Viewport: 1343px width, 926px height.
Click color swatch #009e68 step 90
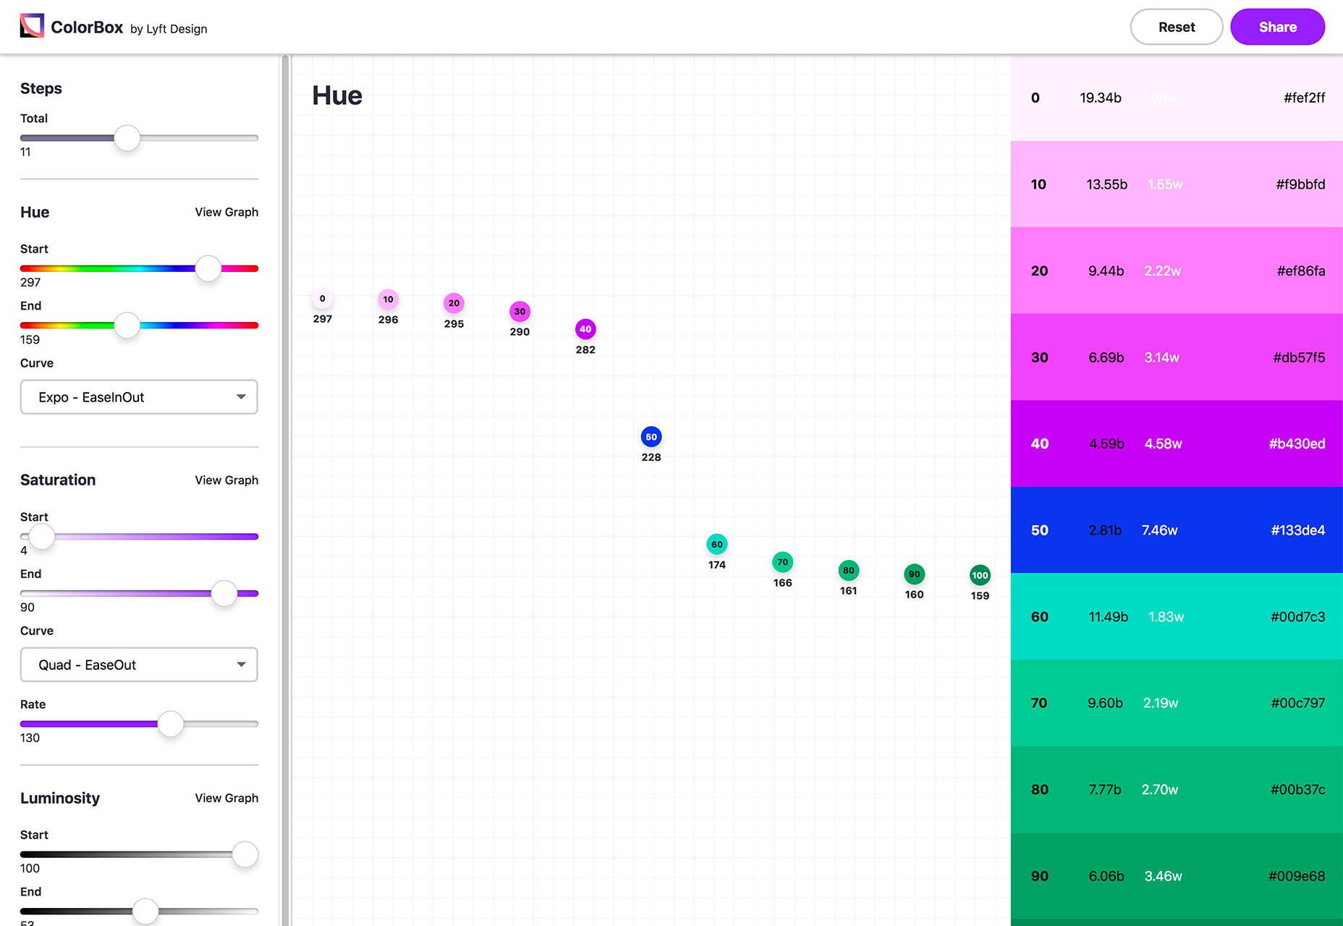click(1177, 876)
